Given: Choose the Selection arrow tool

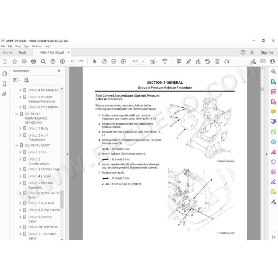Looking at the screenshot, I should 95,61.
